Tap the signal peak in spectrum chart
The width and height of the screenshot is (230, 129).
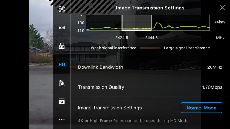[x=157, y=23]
